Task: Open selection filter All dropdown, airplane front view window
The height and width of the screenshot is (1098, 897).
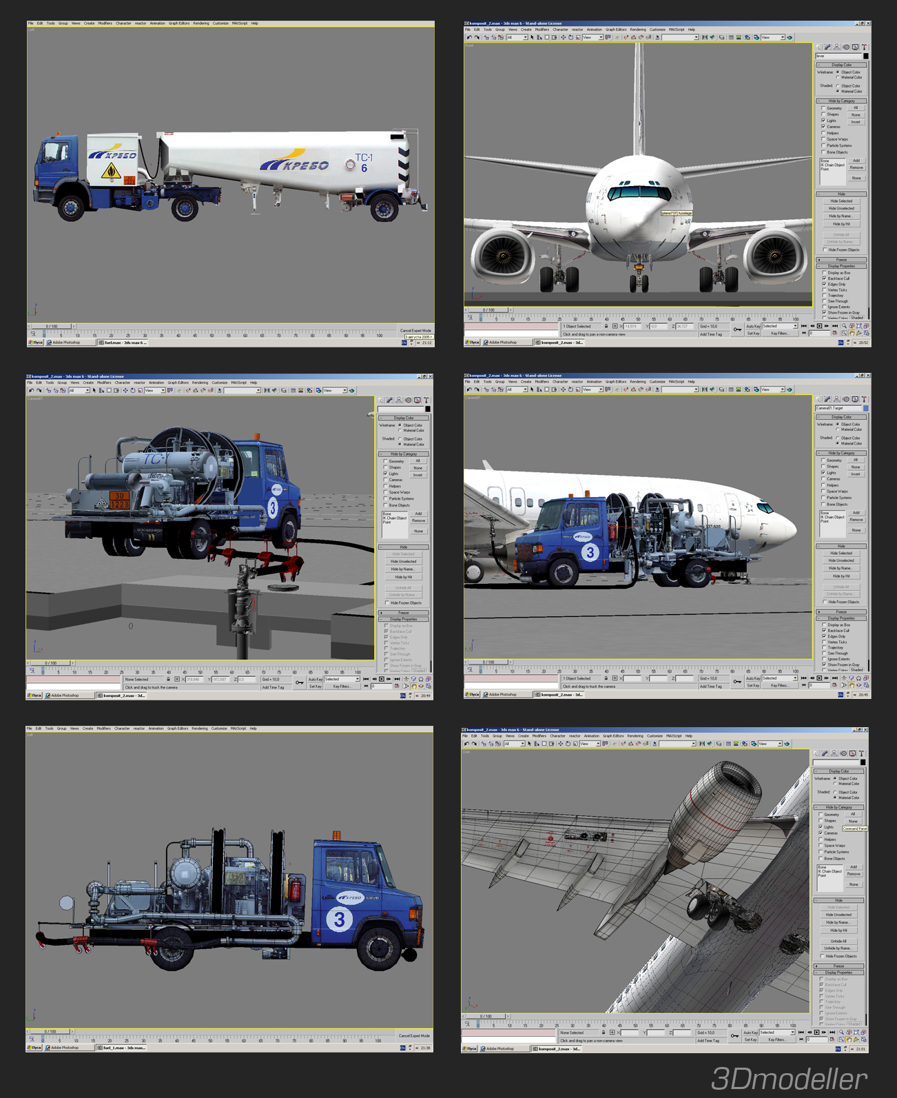Action: [517, 38]
